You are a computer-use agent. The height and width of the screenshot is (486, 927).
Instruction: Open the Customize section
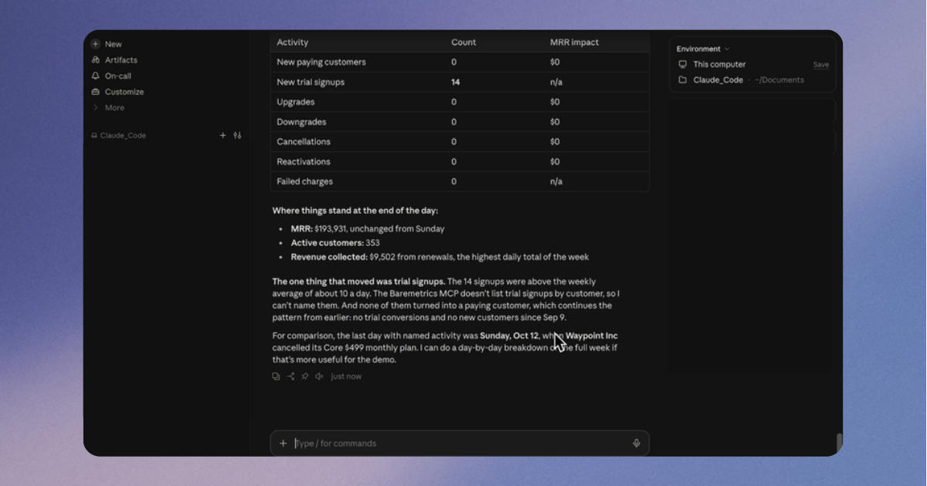[117, 92]
